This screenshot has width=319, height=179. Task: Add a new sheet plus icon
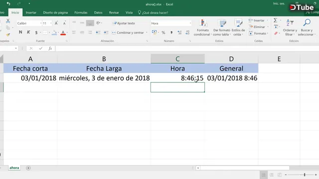click(28, 168)
